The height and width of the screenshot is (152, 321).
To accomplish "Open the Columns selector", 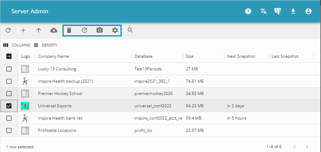I will point(17,45).
